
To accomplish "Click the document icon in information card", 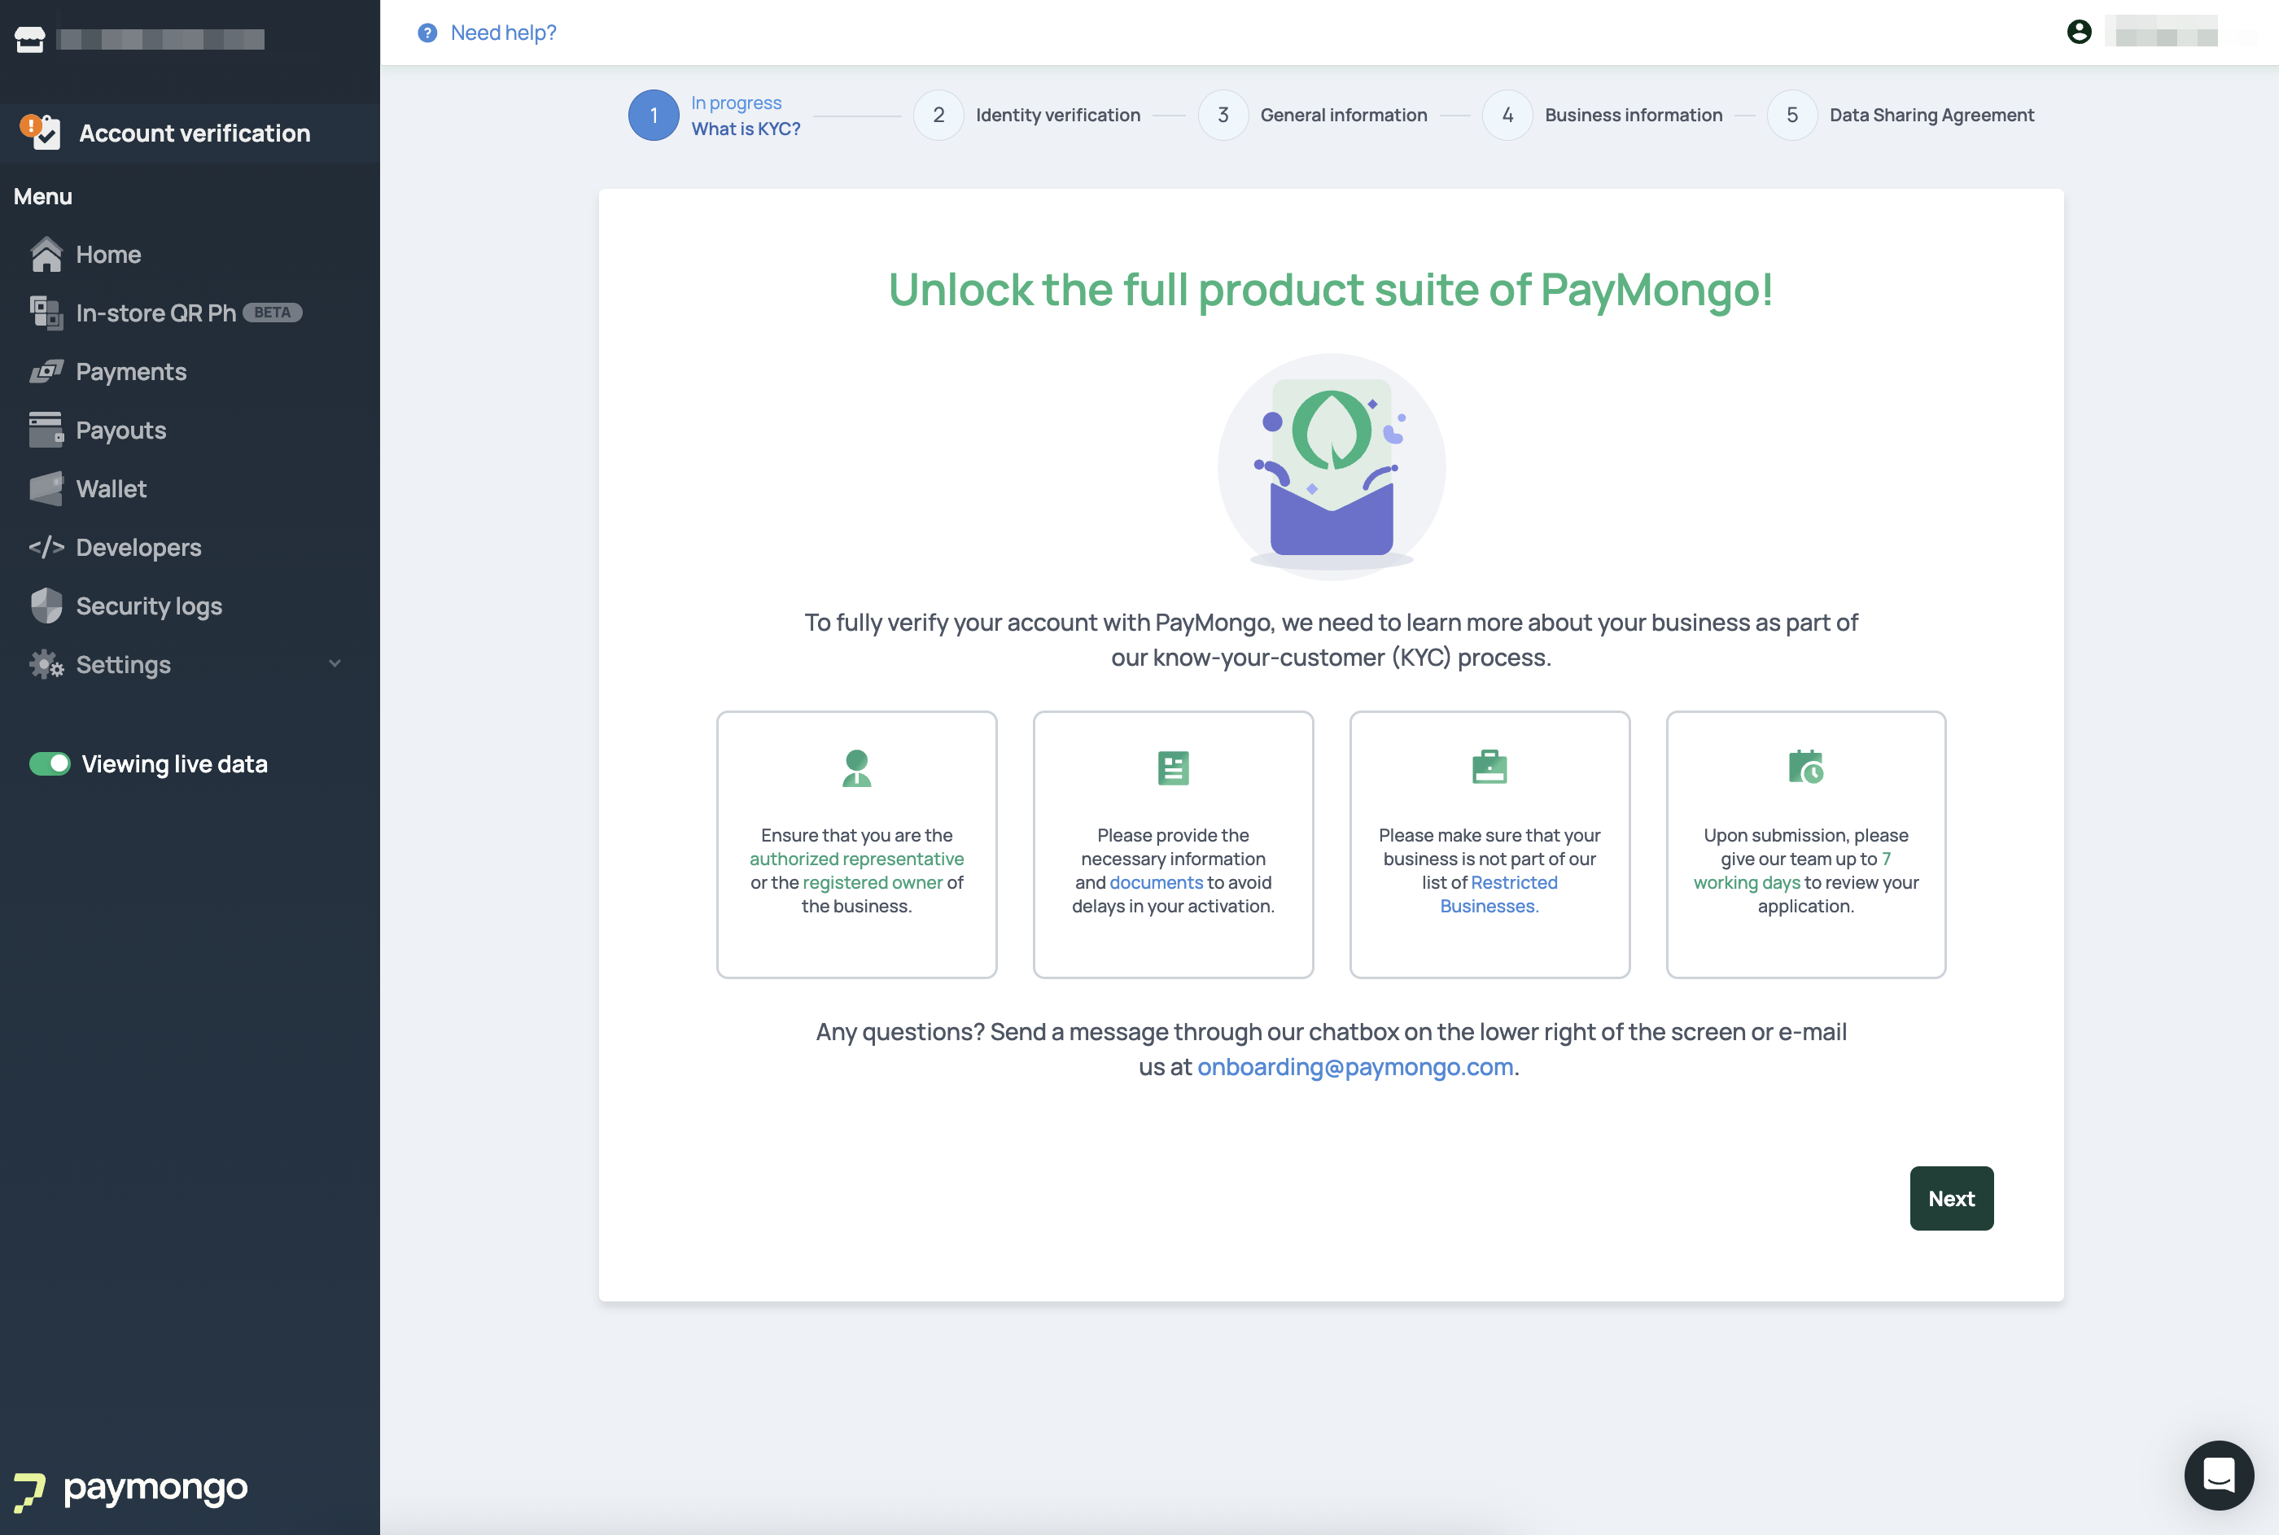I will (1173, 768).
